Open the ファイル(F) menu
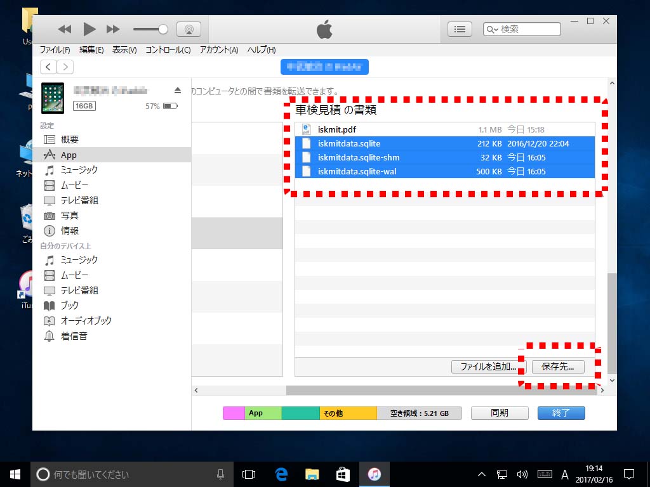 (x=55, y=50)
